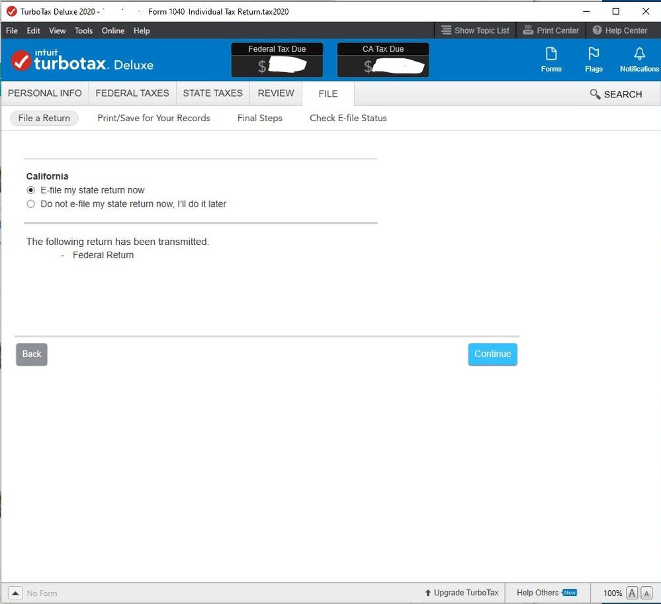Go to Check E-file Status
Image resolution: width=661 pixels, height=604 pixels.
348,118
